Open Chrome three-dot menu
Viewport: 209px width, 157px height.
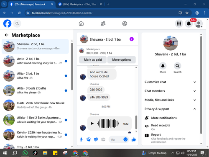click(204, 13)
